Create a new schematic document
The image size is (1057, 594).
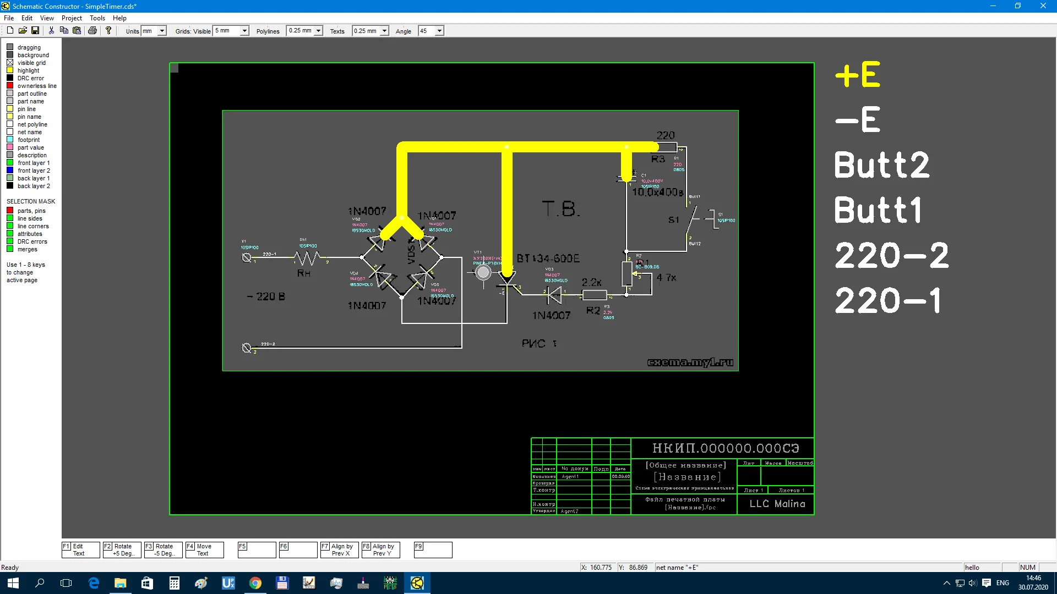tap(9, 30)
